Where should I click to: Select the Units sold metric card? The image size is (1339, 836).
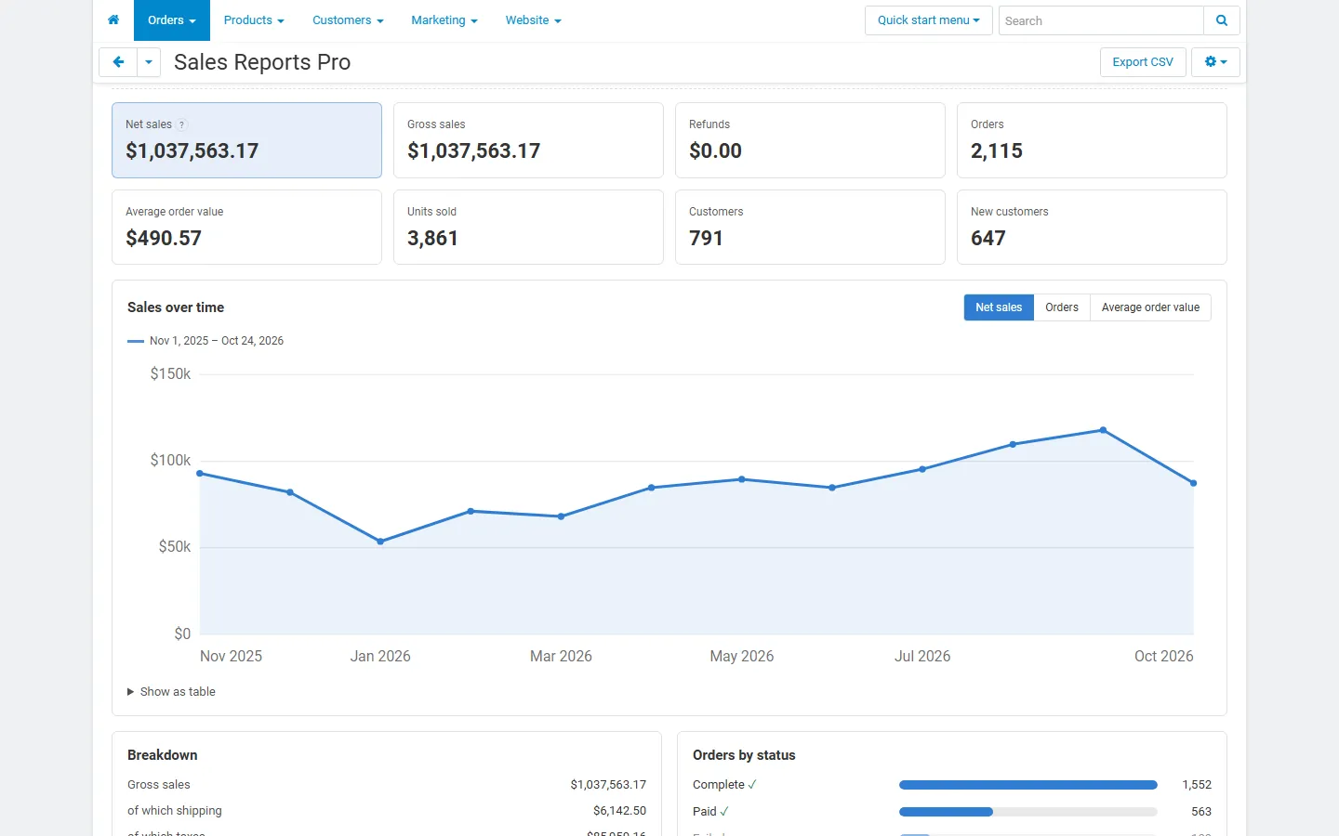tap(528, 228)
